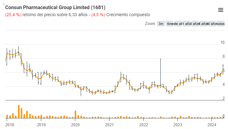This screenshot has height=129, width=228.
Task: Open the chart hamburger context menu
Action: coord(221,10)
